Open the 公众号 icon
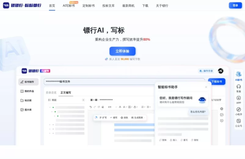The height and width of the screenshot is (159, 245). (239, 123)
